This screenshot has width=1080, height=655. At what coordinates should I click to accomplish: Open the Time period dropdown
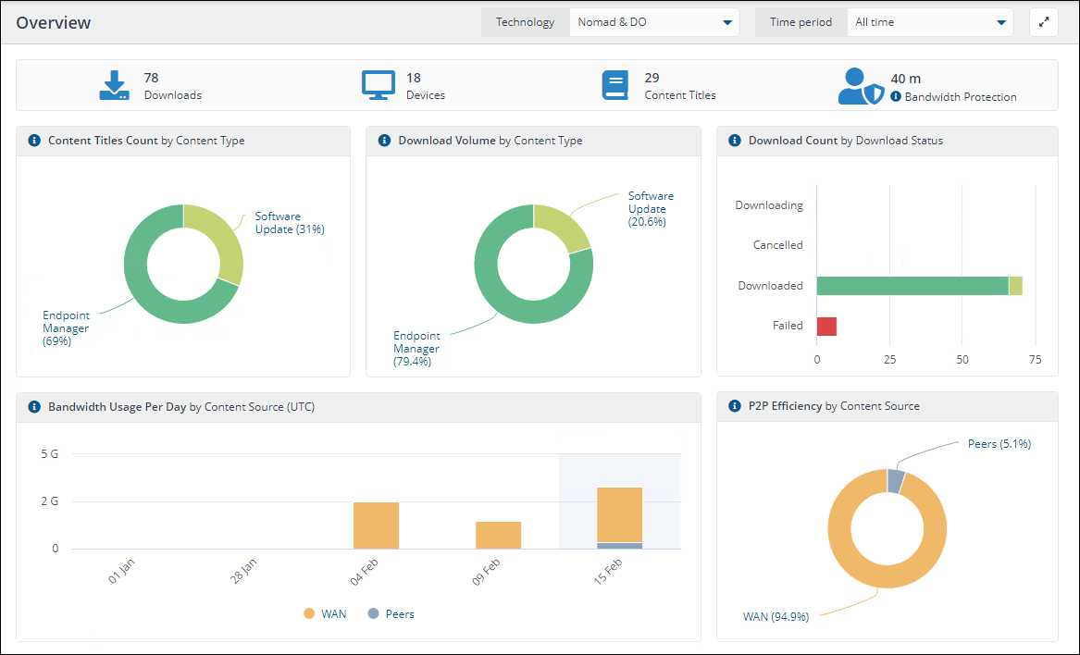[929, 22]
